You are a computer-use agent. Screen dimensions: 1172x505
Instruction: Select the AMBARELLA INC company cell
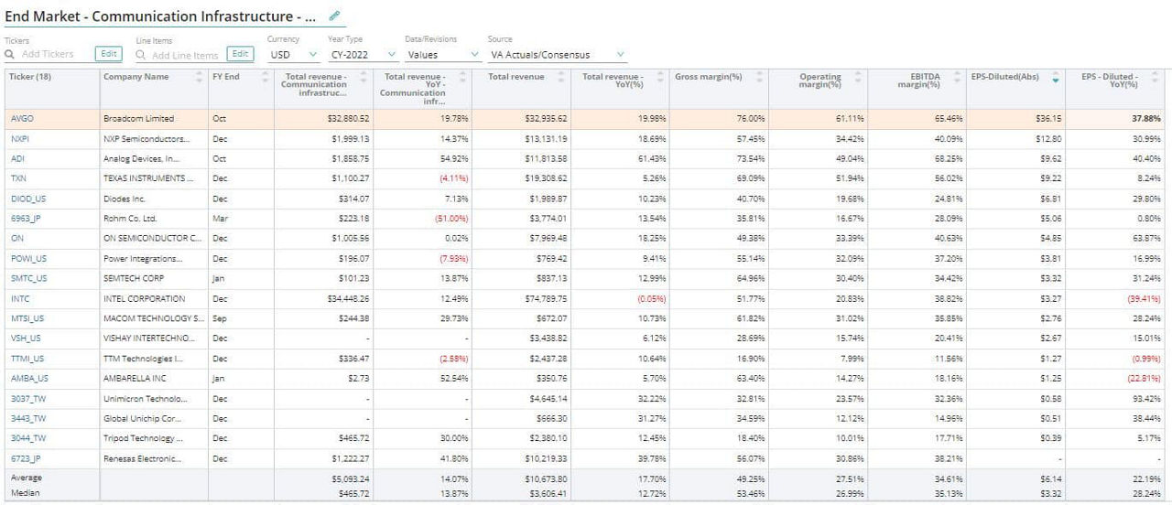click(154, 378)
